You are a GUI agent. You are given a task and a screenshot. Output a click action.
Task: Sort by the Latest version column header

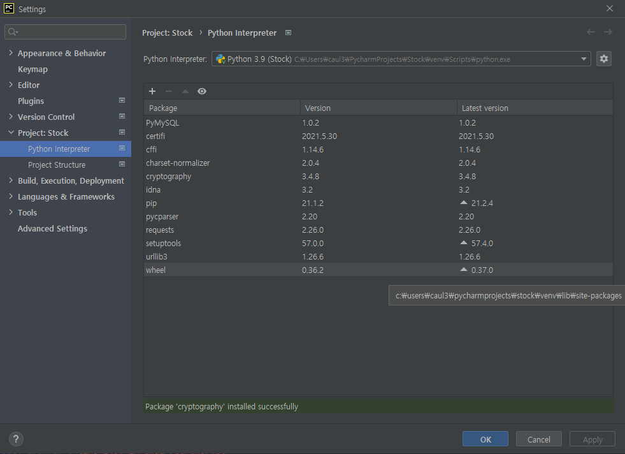tap(535, 108)
